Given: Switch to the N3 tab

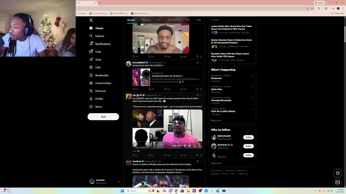Looking at the screenshot, I should pos(159,20).
